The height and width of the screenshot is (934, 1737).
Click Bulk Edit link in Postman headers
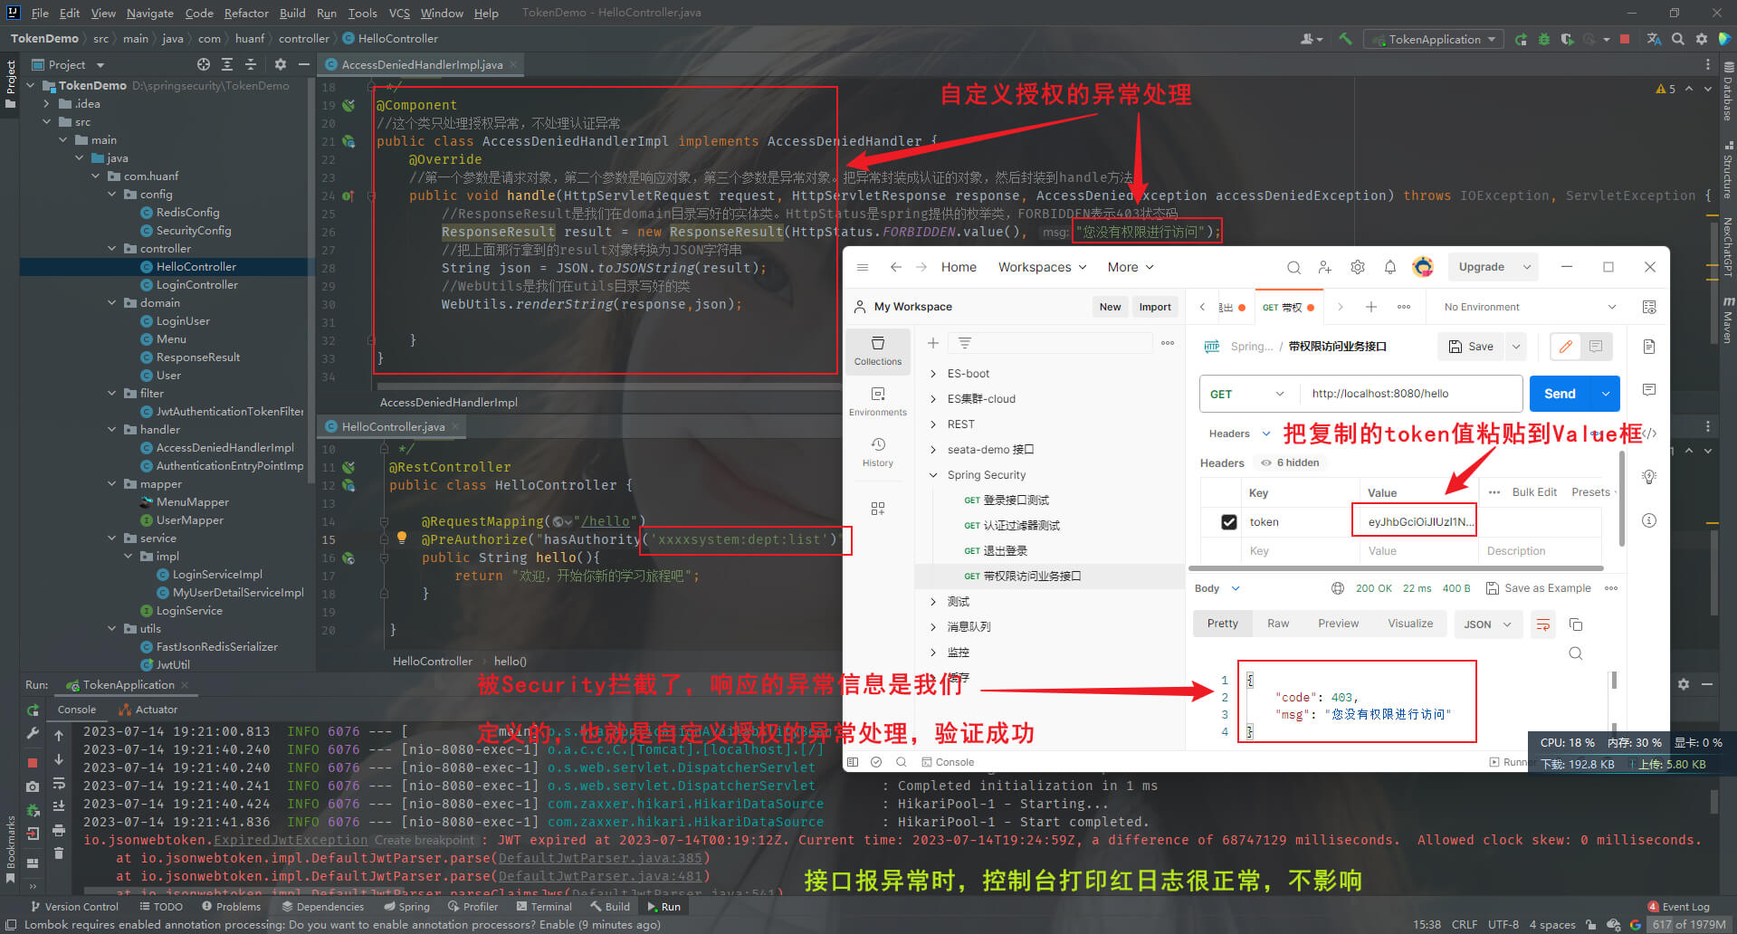[1534, 492]
